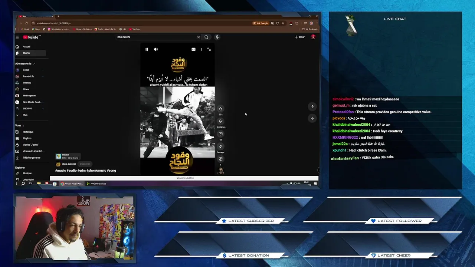Image resolution: width=475 pixels, height=267 pixels.
Task: Click the magnifier search button
Action: pos(206,37)
